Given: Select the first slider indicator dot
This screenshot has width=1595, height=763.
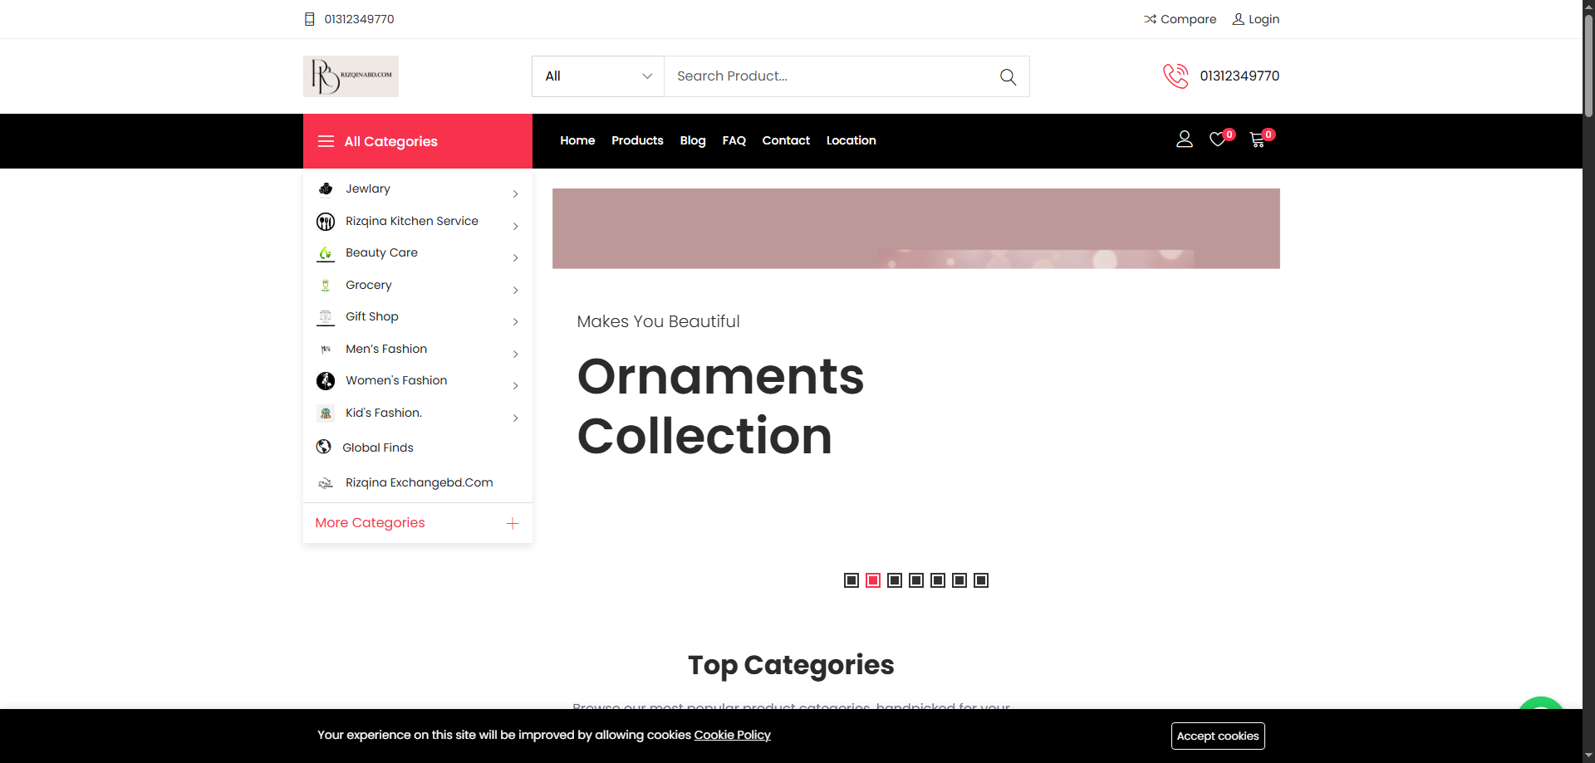Looking at the screenshot, I should [x=851, y=580].
